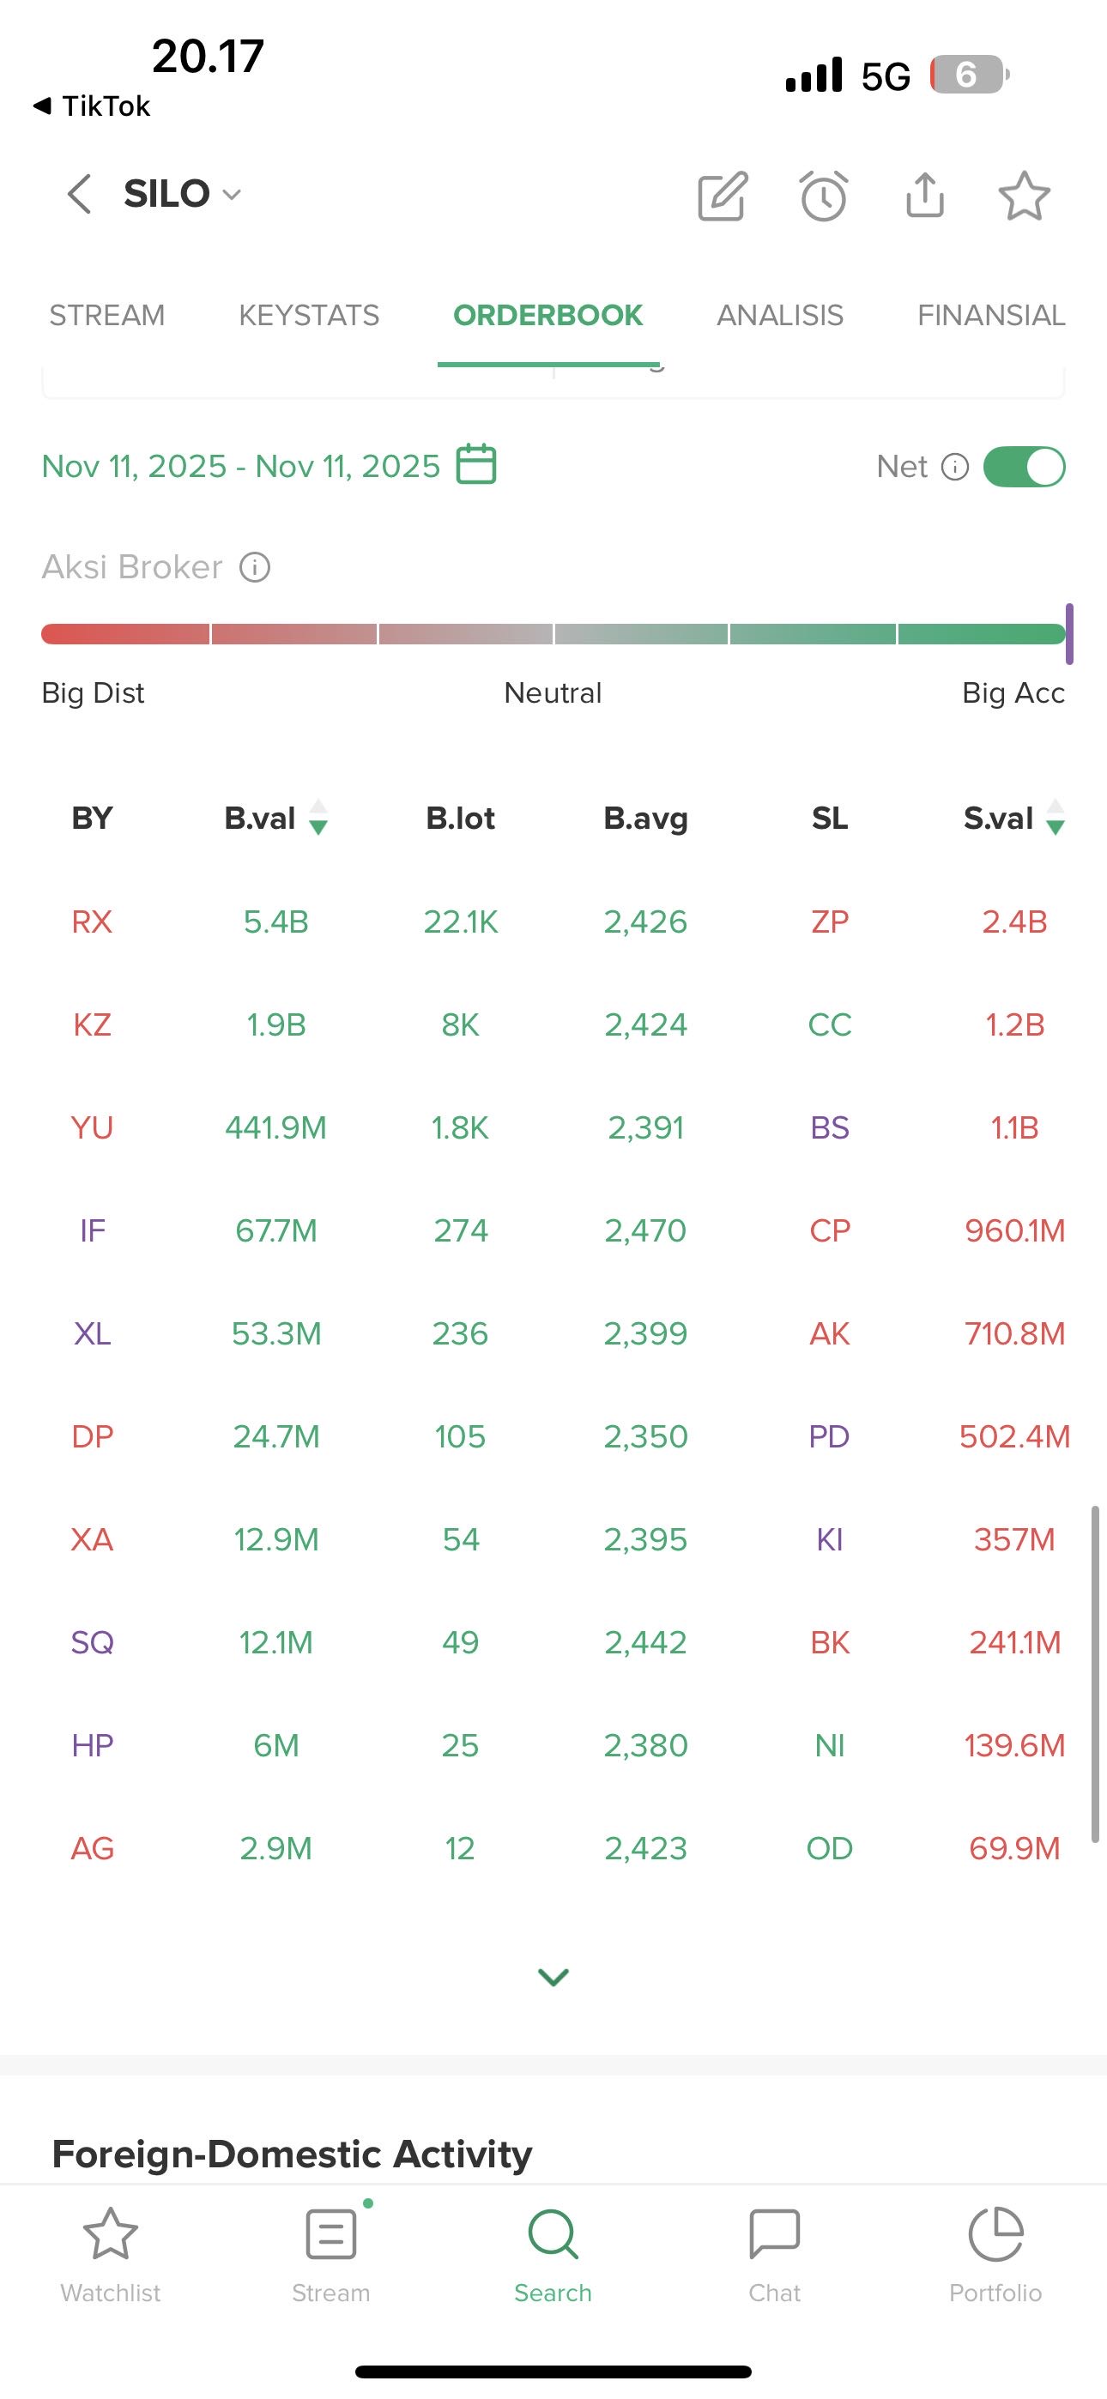
Task: Tap info icon next to Aksi Broker
Action: click(x=254, y=567)
